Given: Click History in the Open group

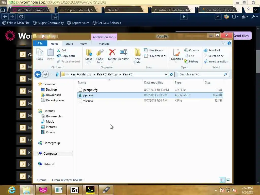Looking at the screenshot, I should coord(191,61).
